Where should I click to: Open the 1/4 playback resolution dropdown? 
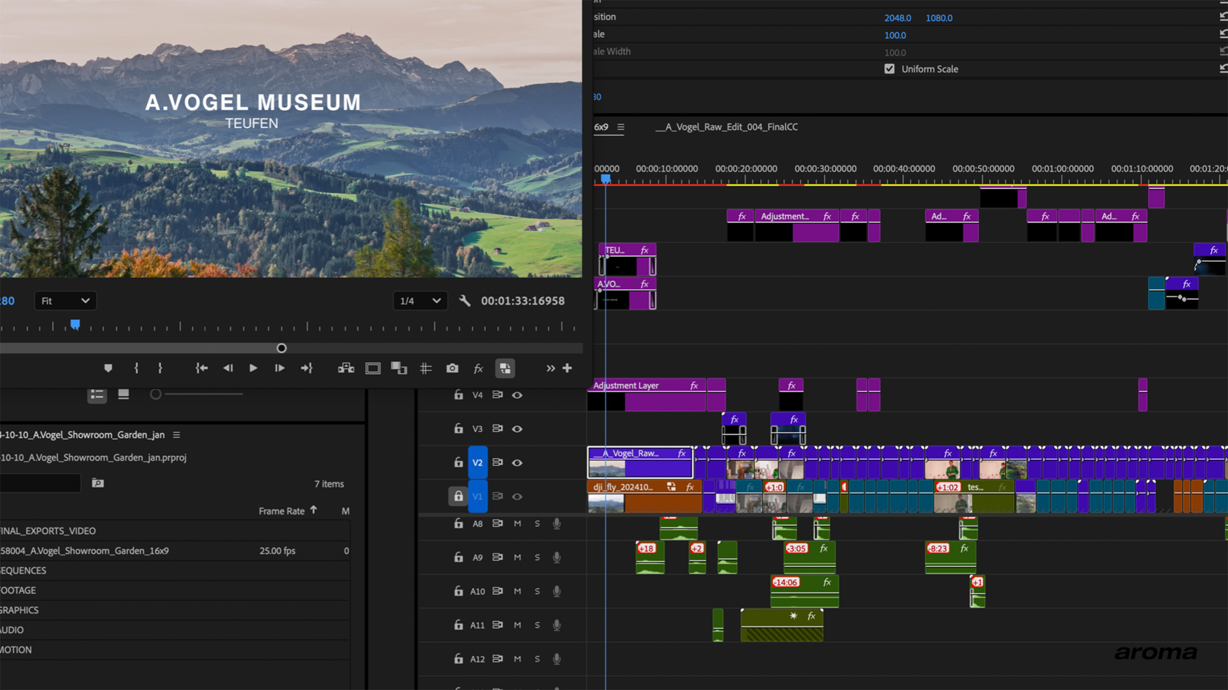click(420, 301)
